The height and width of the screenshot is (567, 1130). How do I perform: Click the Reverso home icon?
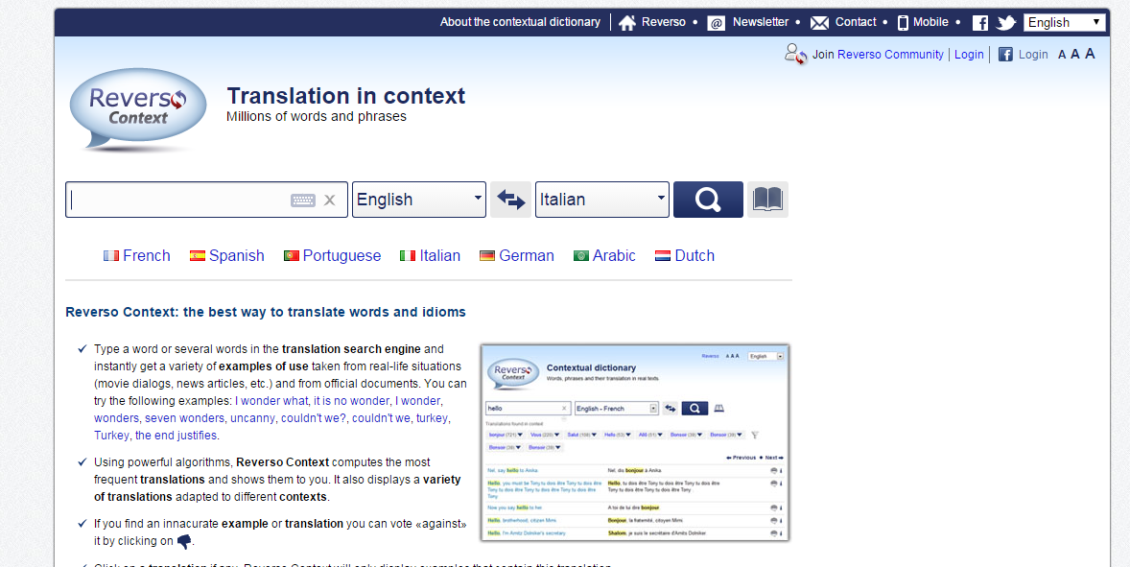(x=627, y=23)
